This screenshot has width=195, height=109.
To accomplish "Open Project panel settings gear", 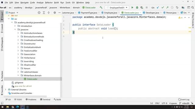I will (x=55, y=13).
